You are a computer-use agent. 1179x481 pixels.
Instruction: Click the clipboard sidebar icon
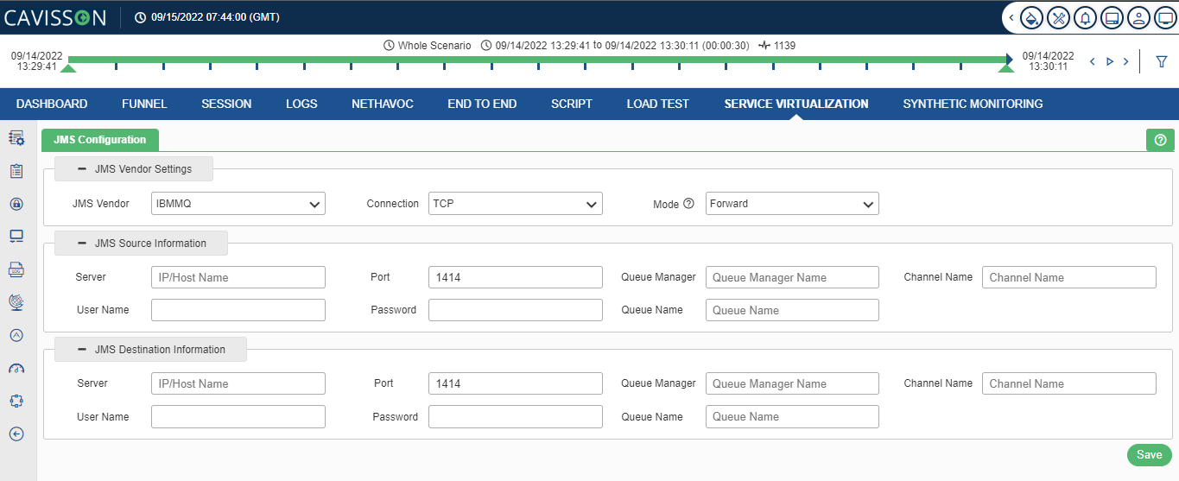point(16,171)
